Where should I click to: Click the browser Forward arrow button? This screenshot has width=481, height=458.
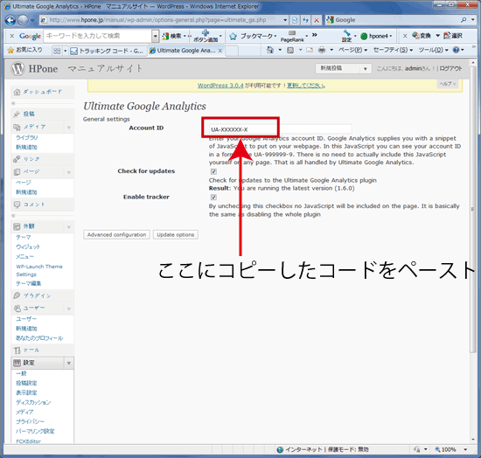23,20
